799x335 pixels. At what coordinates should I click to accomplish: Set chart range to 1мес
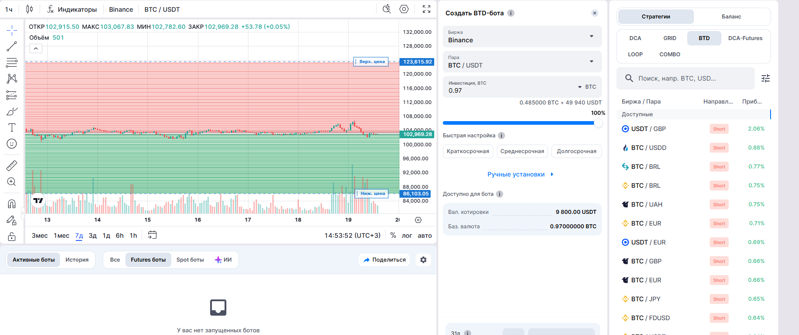pos(61,235)
